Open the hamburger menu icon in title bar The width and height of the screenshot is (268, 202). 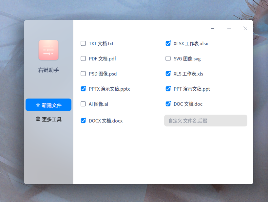[x=212, y=29]
